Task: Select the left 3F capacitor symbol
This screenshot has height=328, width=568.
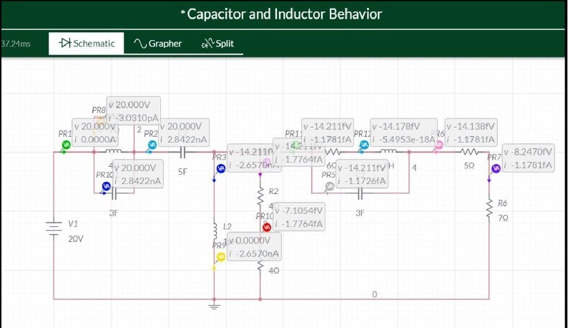Action: (x=114, y=193)
